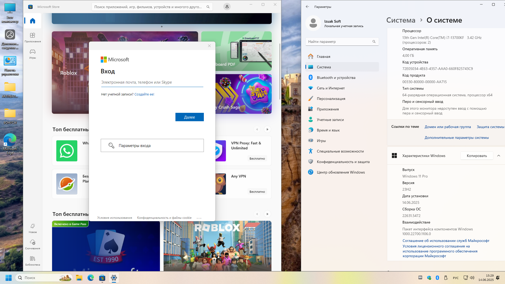
Task: Select Панель управления desktop icon
Action: pos(10,66)
